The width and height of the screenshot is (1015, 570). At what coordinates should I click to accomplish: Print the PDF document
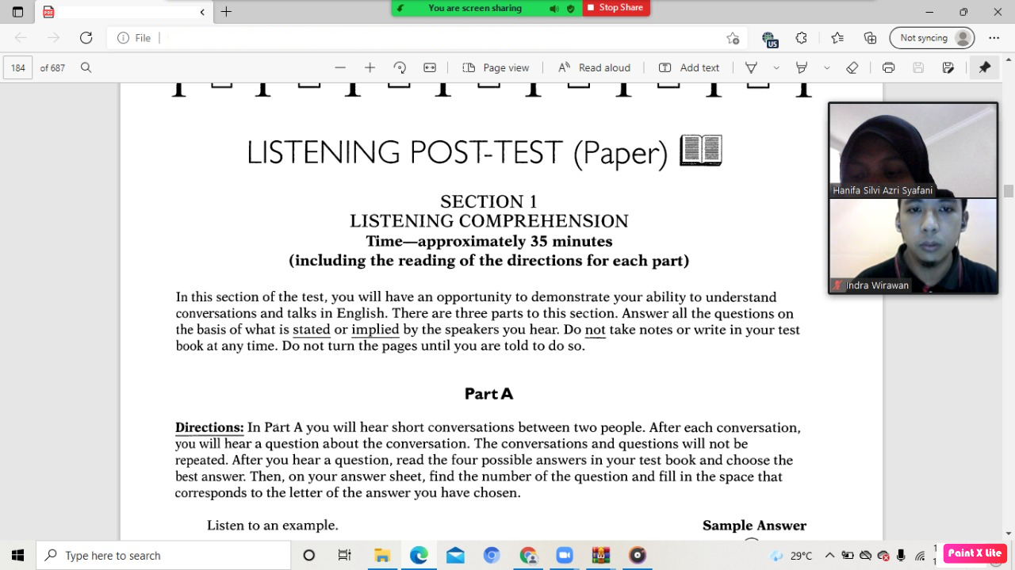(x=888, y=67)
